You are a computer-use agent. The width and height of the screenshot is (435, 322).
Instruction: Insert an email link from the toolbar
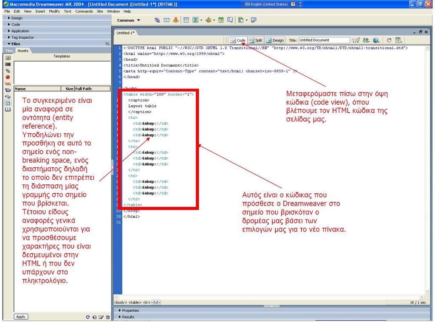167,20
